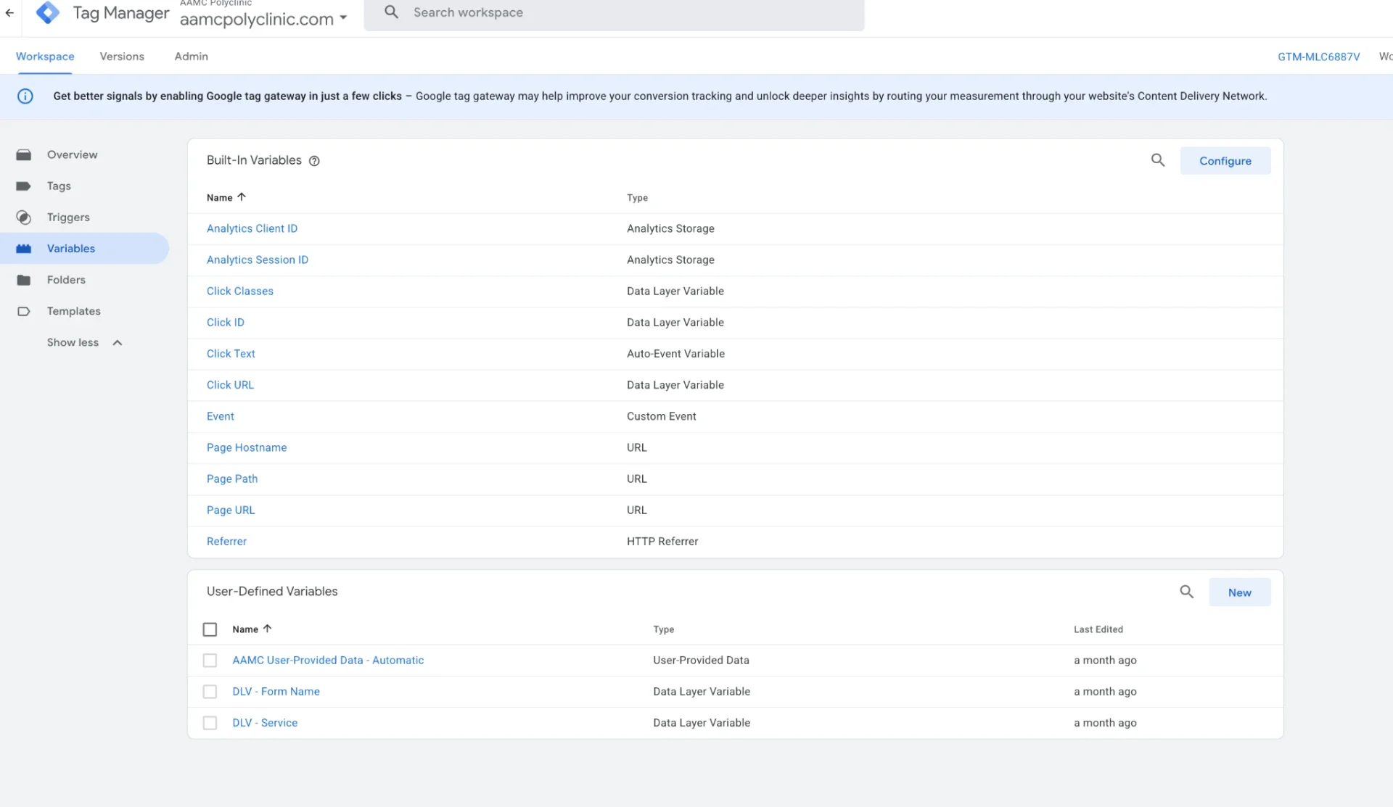Click the Tag Manager logo icon
Screen dimensions: 1393x807
point(48,12)
